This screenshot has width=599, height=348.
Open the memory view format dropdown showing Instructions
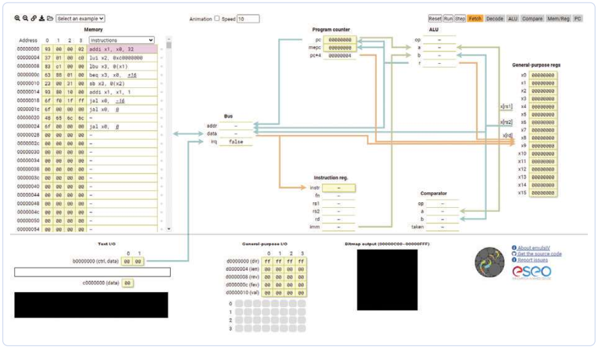(122, 40)
